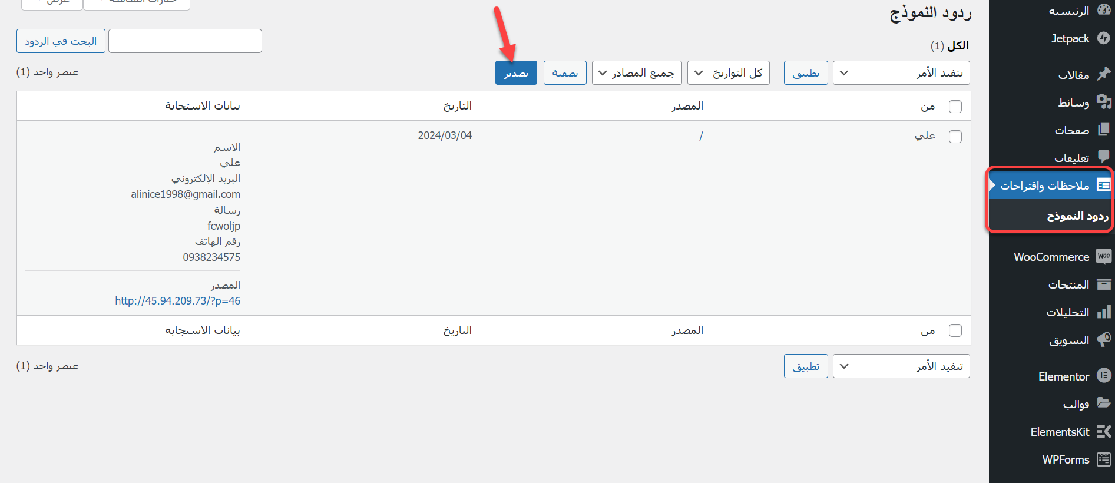This screenshot has width=1115, height=483.
Task: Open the bottom تنفيذ الأمر bulk actions dropdown
Action: click(901, 366)
